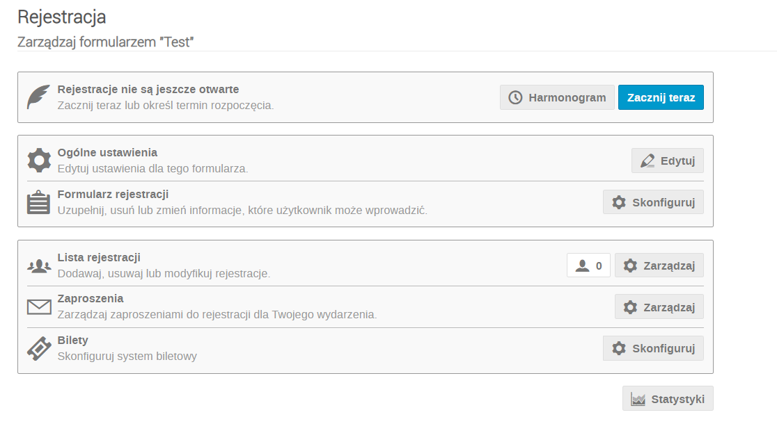Click the person icon in registrant counter
Image resolution: width=777 pixels, height=442 pixels.
(x=582, y=266)
